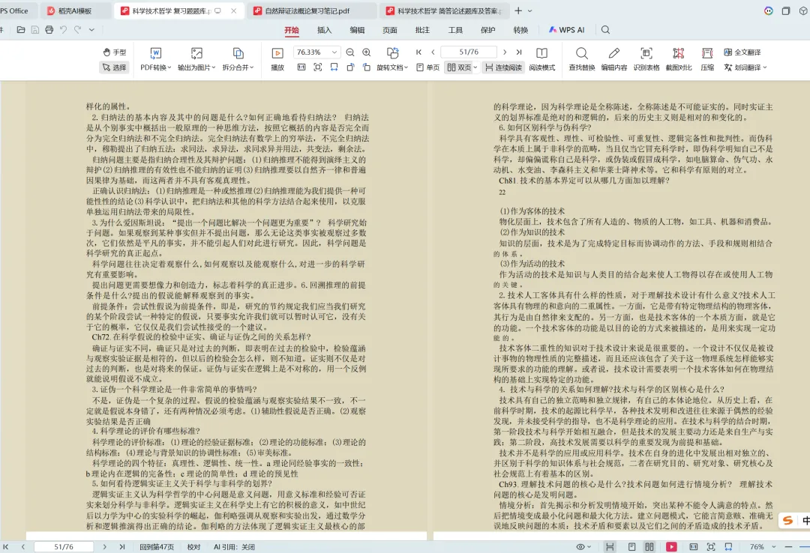Go to previous page in the toolbar
810x553 pixels.
(x=433, y=52)
